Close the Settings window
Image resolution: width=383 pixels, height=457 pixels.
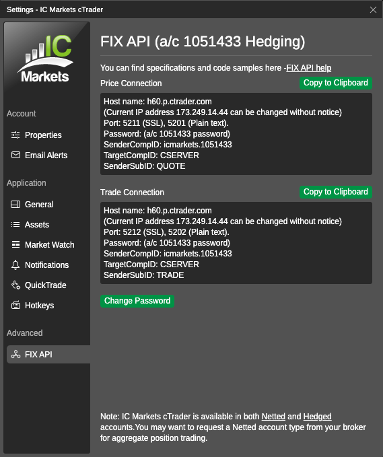tap(373, 9)
